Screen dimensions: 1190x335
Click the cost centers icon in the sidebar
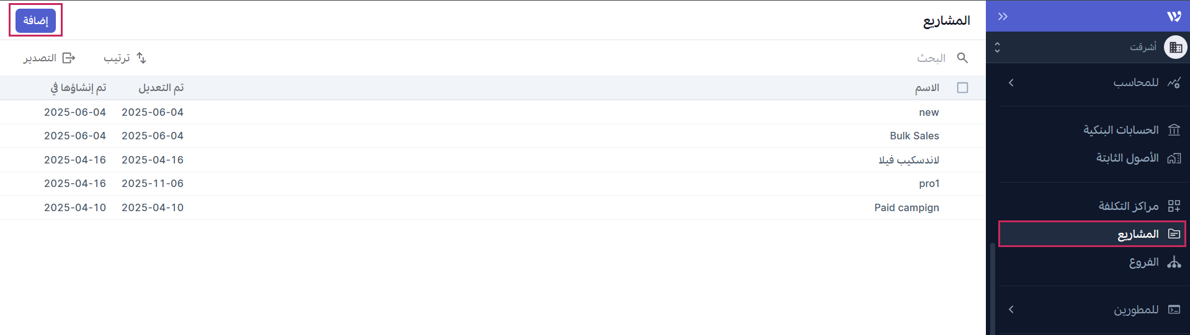pyautogui.click(x=1174, y=206)
